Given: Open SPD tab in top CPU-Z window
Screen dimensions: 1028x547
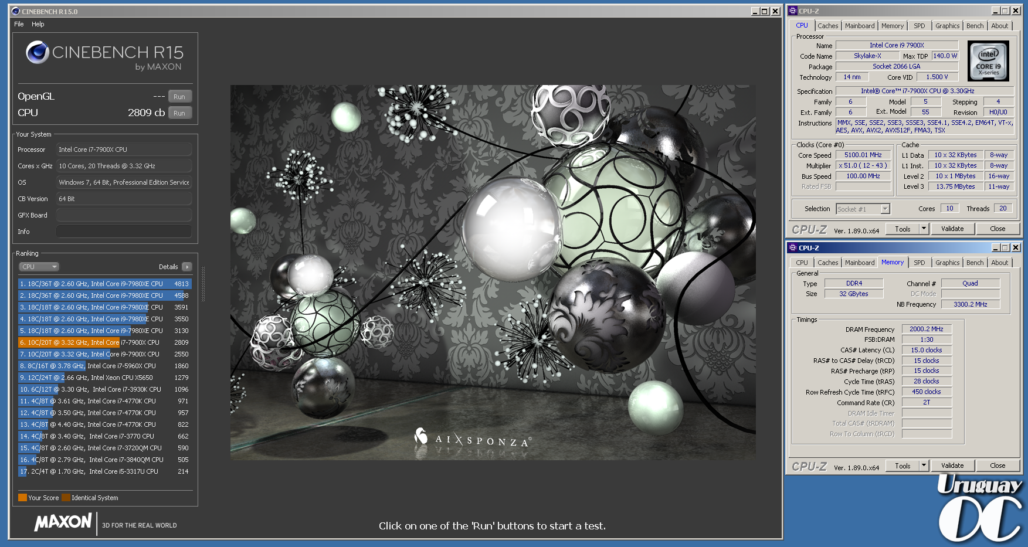Looking at the screenshot, I should click(x=919, y=26).
